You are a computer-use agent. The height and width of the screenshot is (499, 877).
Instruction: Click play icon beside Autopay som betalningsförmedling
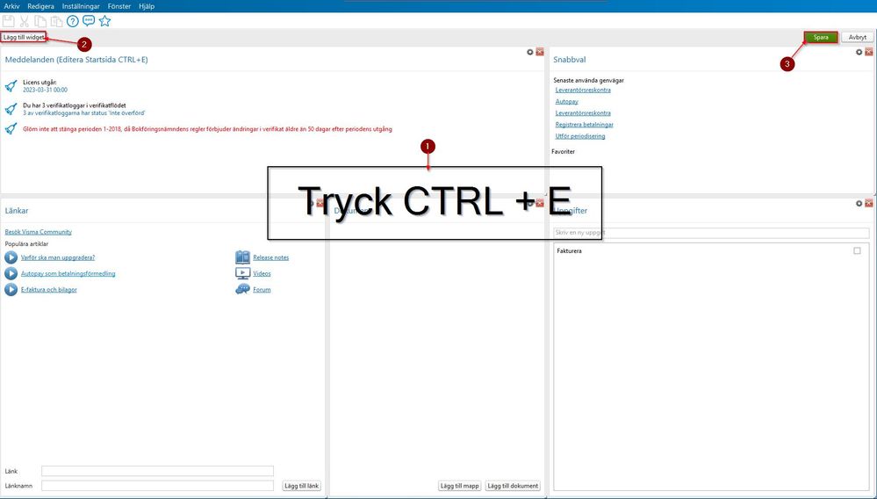(x=11, y=273)
